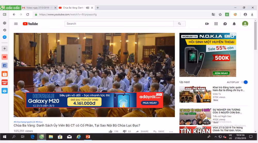Toggle the sidebar panel icon

(x=5, y=14)
